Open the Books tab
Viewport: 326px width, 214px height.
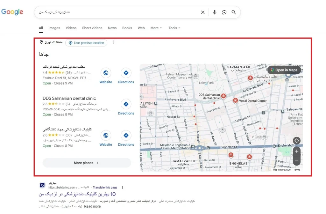click(127, 28)
